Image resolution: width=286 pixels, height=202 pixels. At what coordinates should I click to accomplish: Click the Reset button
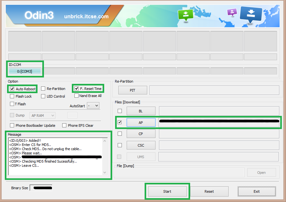click(x=209, y=191)
